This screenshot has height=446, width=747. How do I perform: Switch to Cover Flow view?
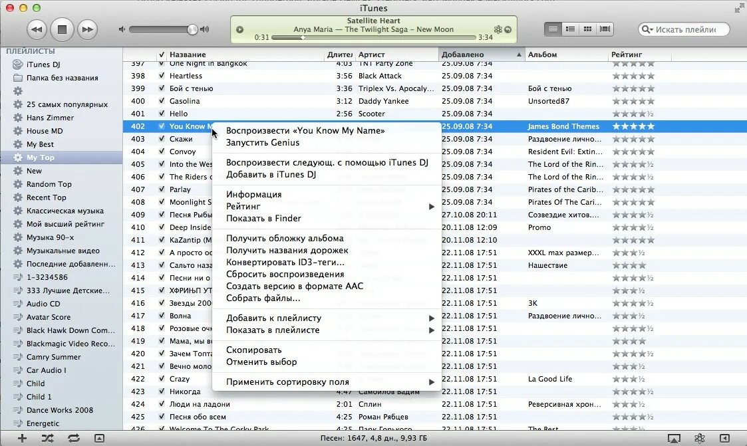click(605, 29)
